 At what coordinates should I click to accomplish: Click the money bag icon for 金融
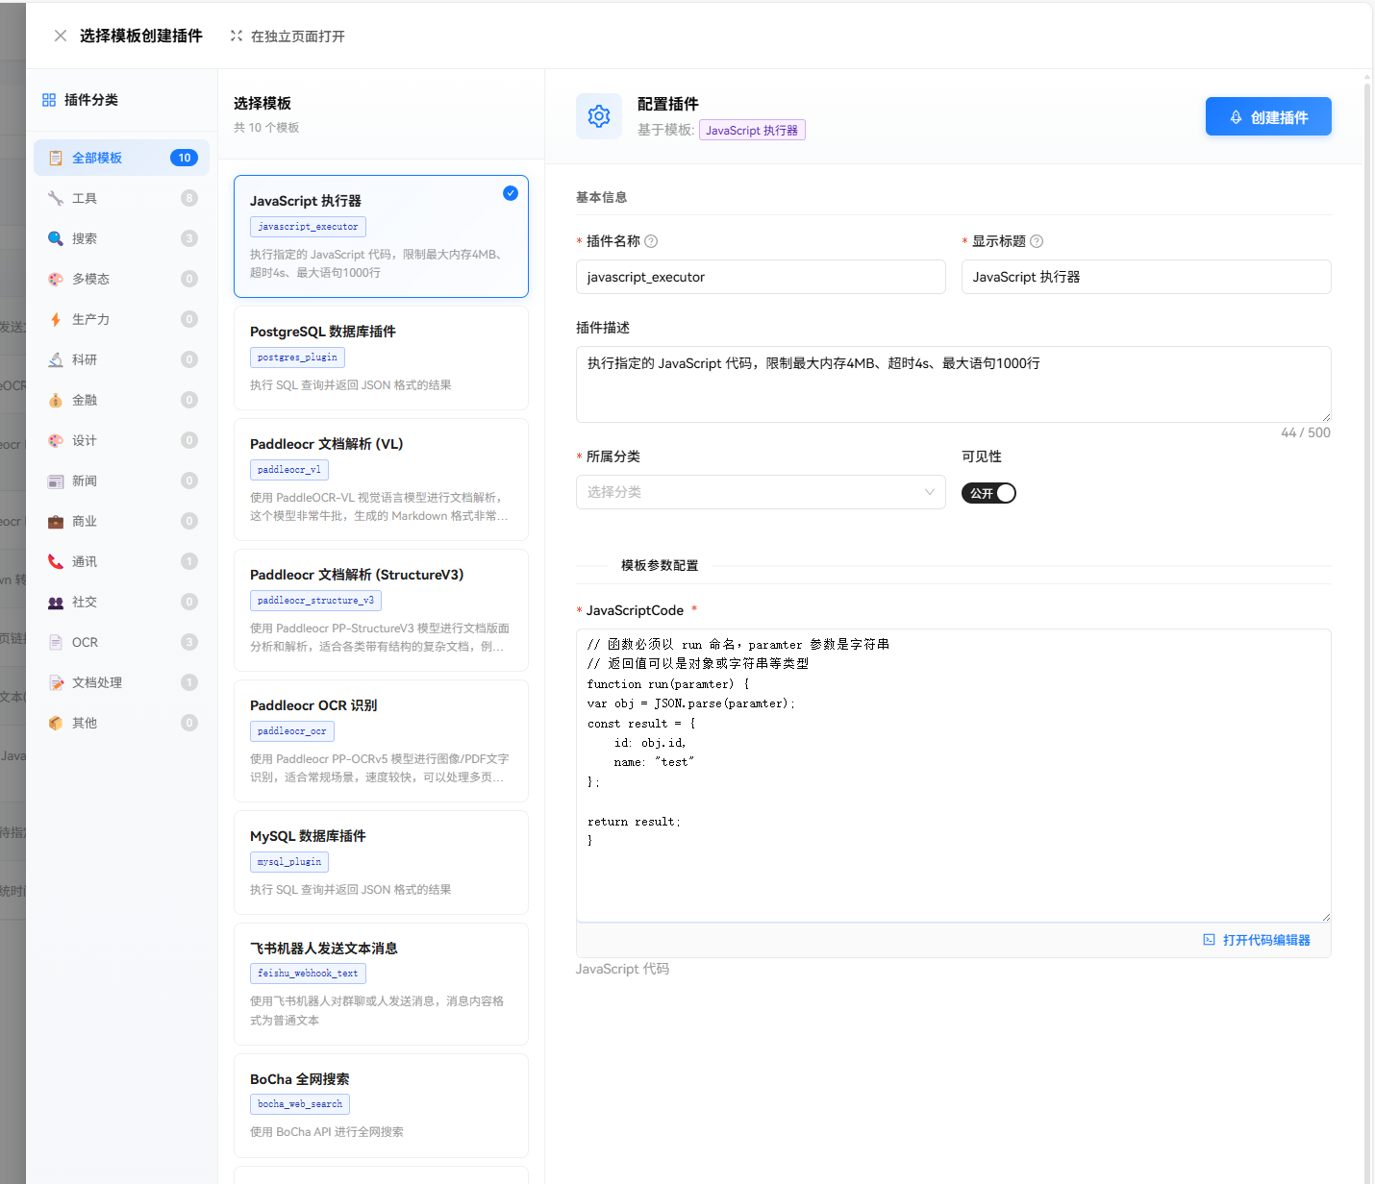pyautogui.click(x=56, y=400)
